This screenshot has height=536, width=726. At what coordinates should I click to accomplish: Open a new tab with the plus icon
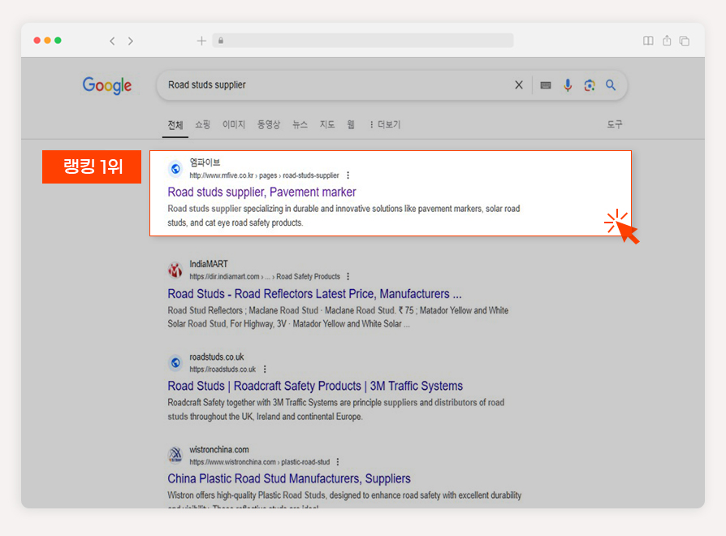click(x=201, y=41)
